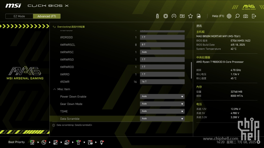Open the Gear Down Mode dropdown
Viewport: 264px width, 148px height.
[x=162, y=104]
